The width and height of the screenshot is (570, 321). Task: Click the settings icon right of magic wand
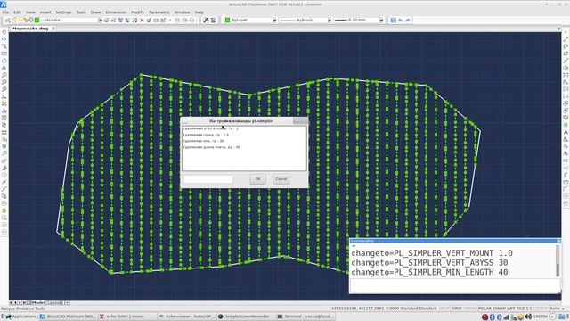(x=214, y=20)
